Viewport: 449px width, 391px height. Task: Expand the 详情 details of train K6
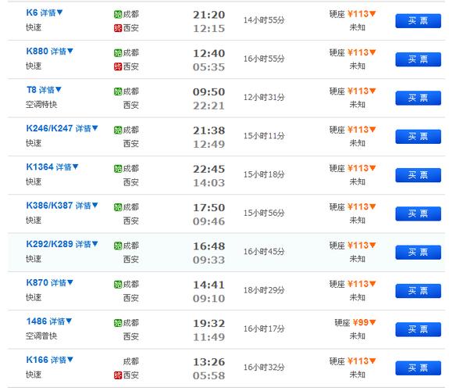pyautogui.click(x=52, y=13)
